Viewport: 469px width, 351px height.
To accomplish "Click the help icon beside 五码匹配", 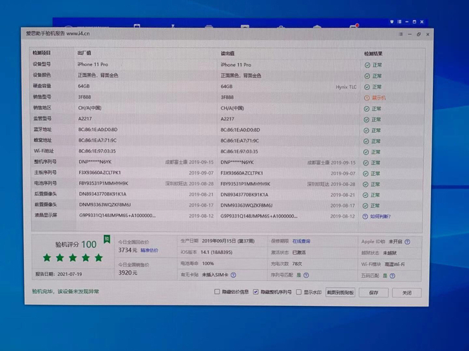I will click(394, 274).
